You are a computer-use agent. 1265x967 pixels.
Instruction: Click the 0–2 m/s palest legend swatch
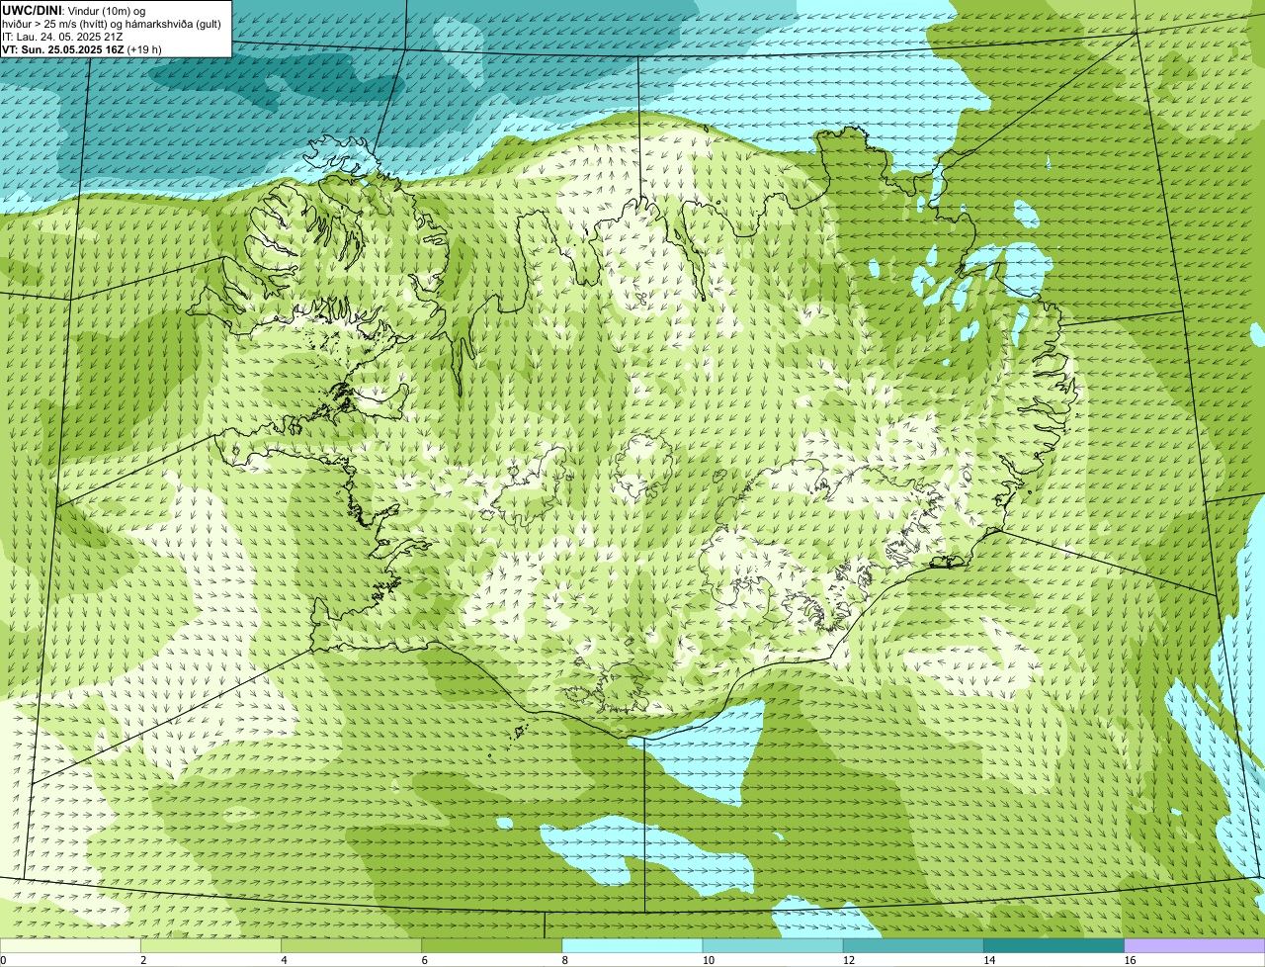[x=70, y=946]
